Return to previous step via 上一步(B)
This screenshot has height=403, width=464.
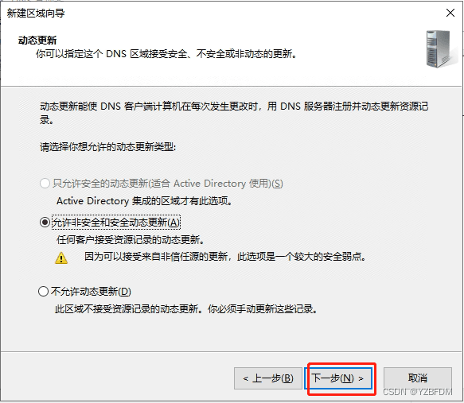(x=267, y=378)
